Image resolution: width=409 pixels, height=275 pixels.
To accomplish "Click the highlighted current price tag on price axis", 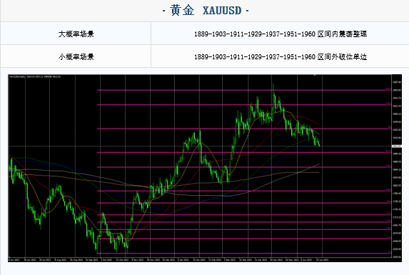I will (397, 146).
